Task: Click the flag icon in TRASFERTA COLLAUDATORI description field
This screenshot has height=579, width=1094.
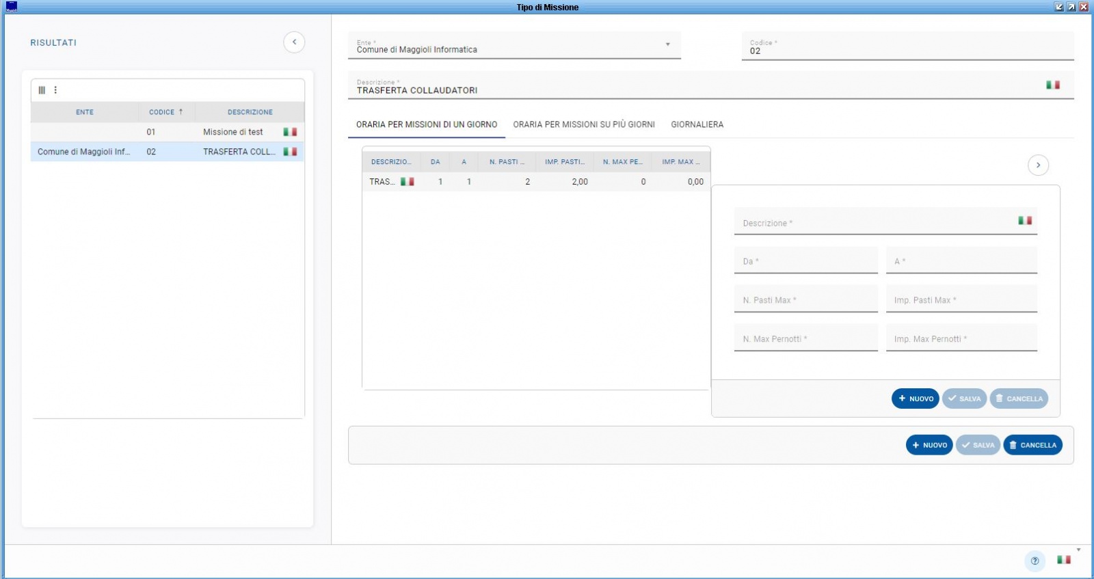Action: [1052, 85]
